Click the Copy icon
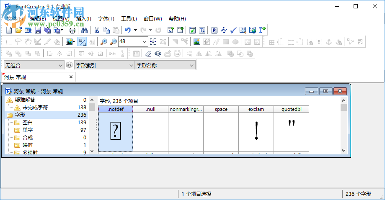 (106, 30)
